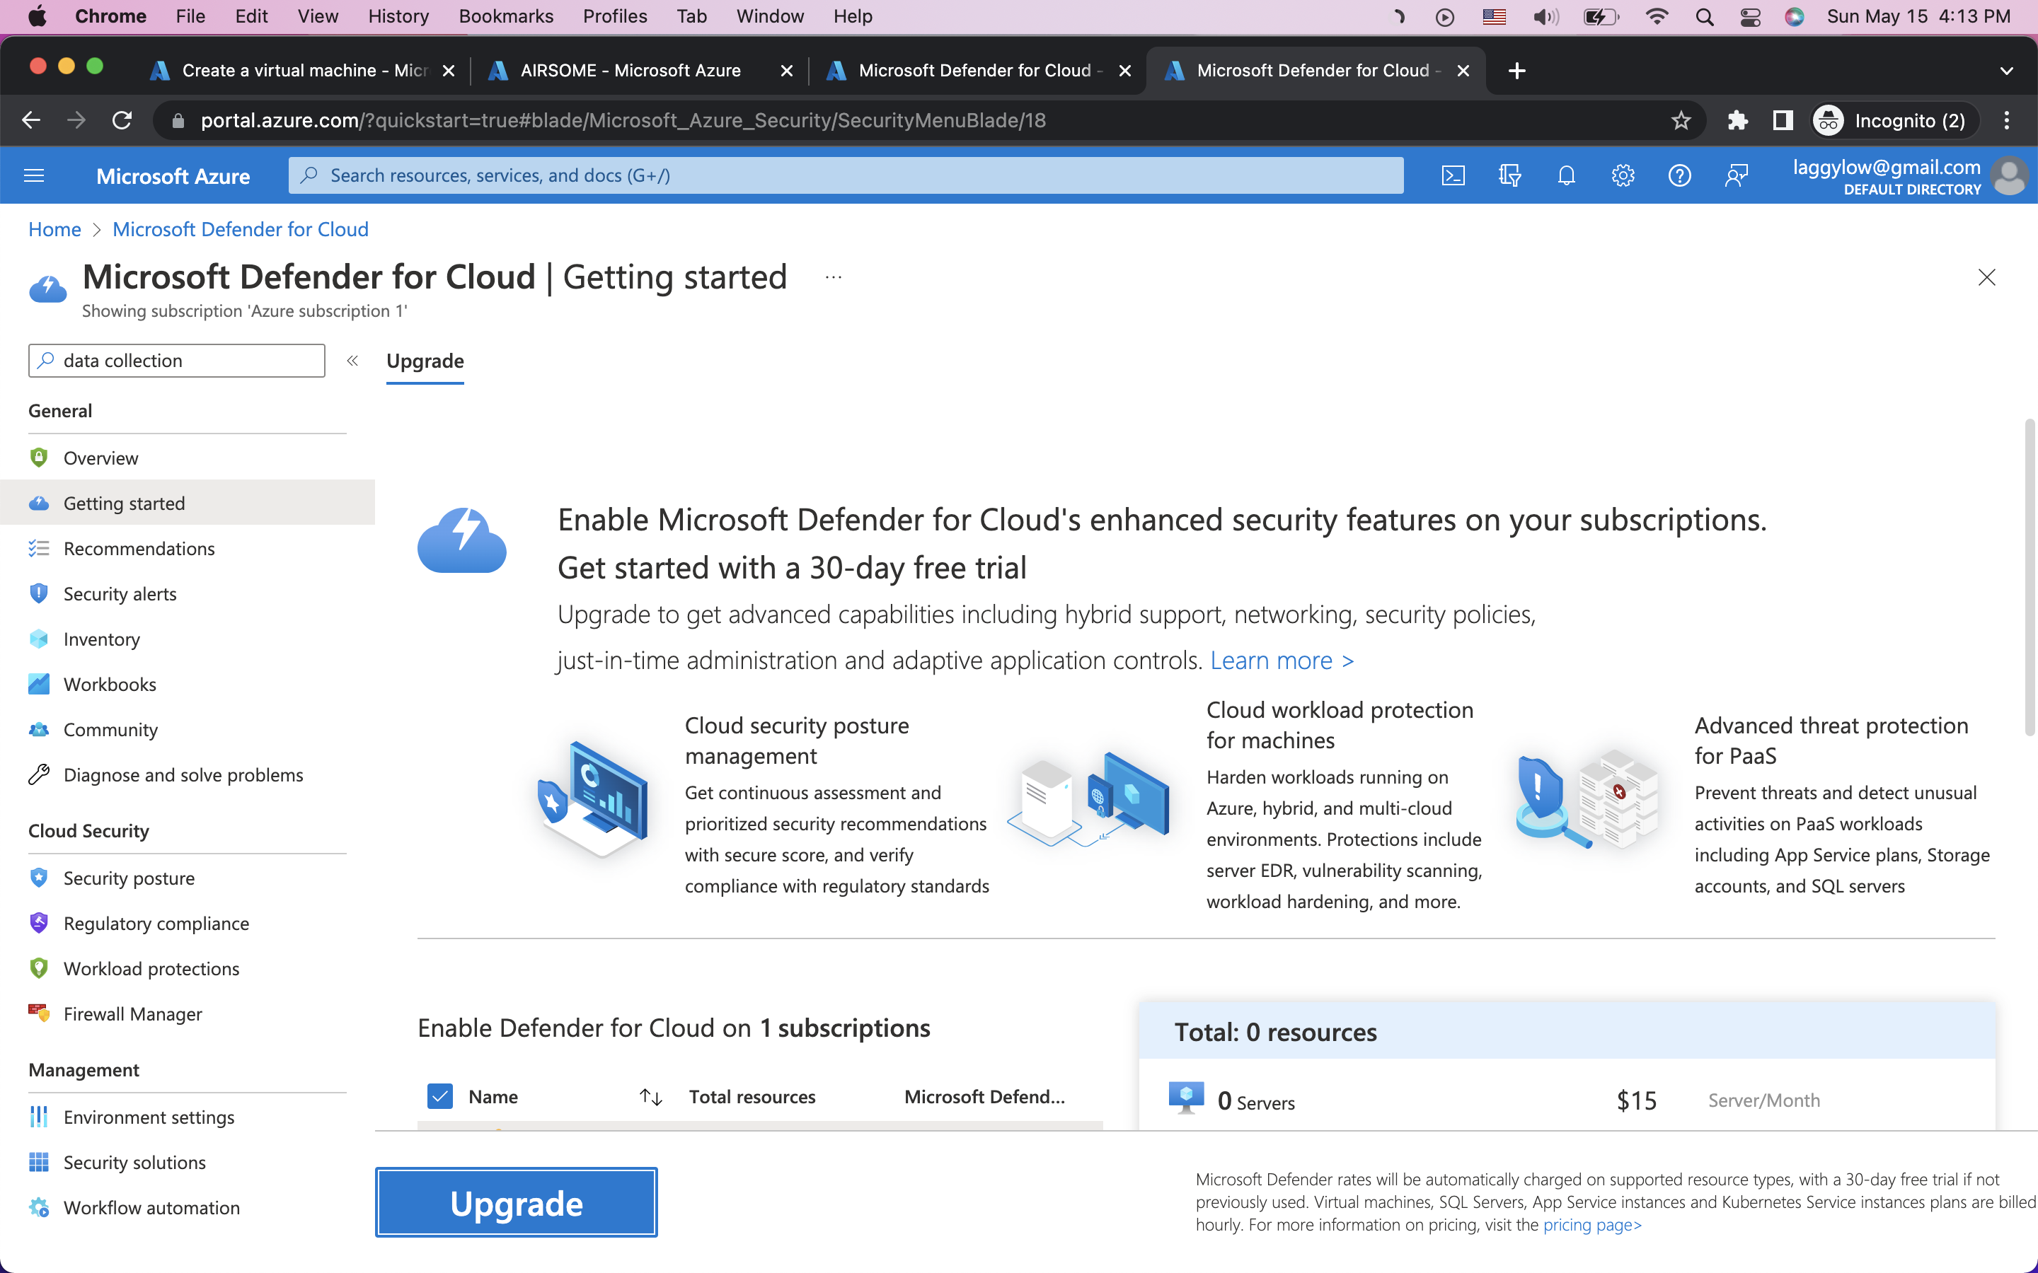Bookmark page with star icon
Image resolution: width=2038 pixels, height=1273 pixels.
1681,120
